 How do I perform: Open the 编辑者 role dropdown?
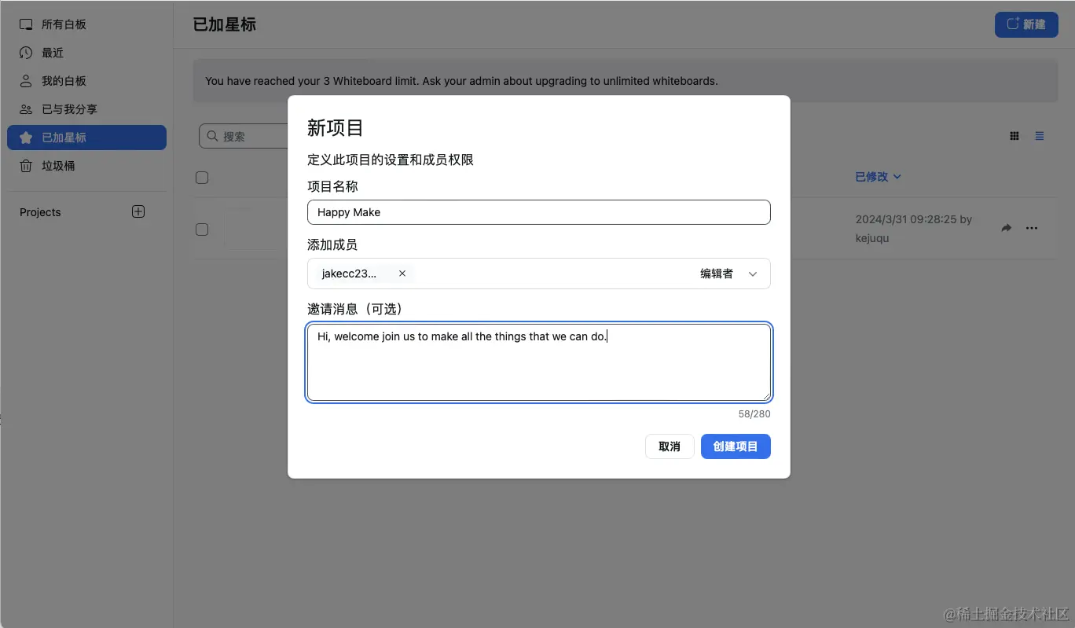click(729, 274)
